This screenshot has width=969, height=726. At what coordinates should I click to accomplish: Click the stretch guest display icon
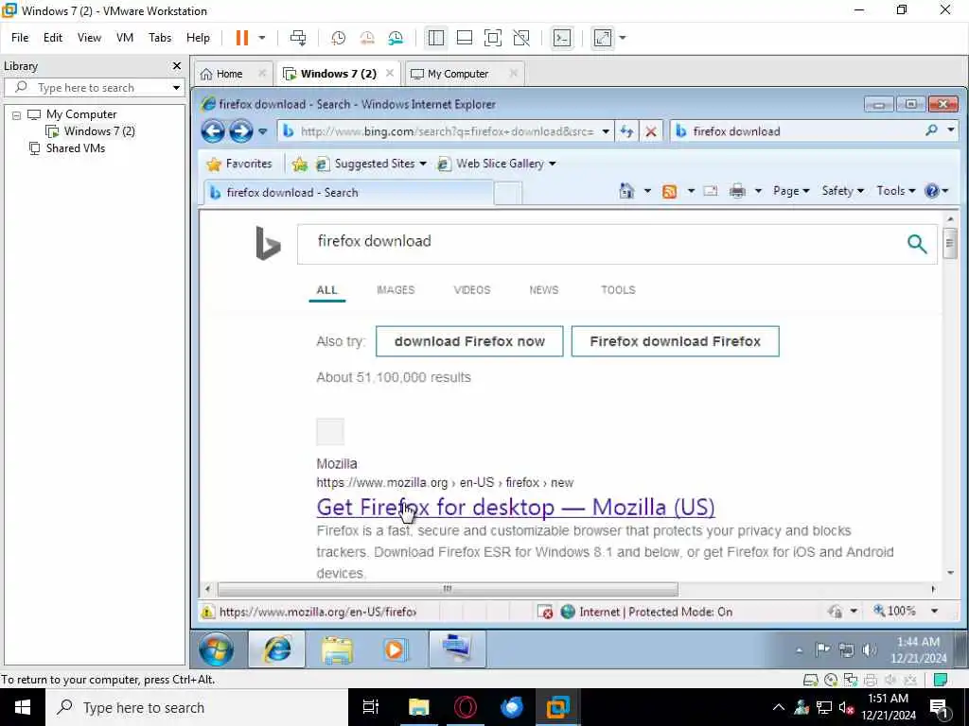pyautogui.click(x=603, y=38)
